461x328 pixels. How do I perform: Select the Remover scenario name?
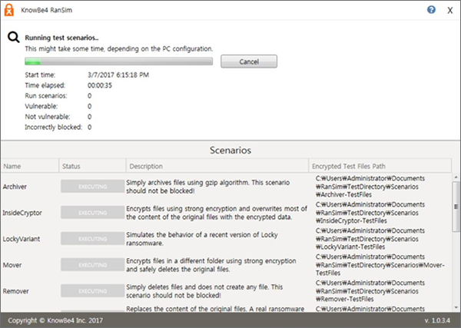coord(16,291)
